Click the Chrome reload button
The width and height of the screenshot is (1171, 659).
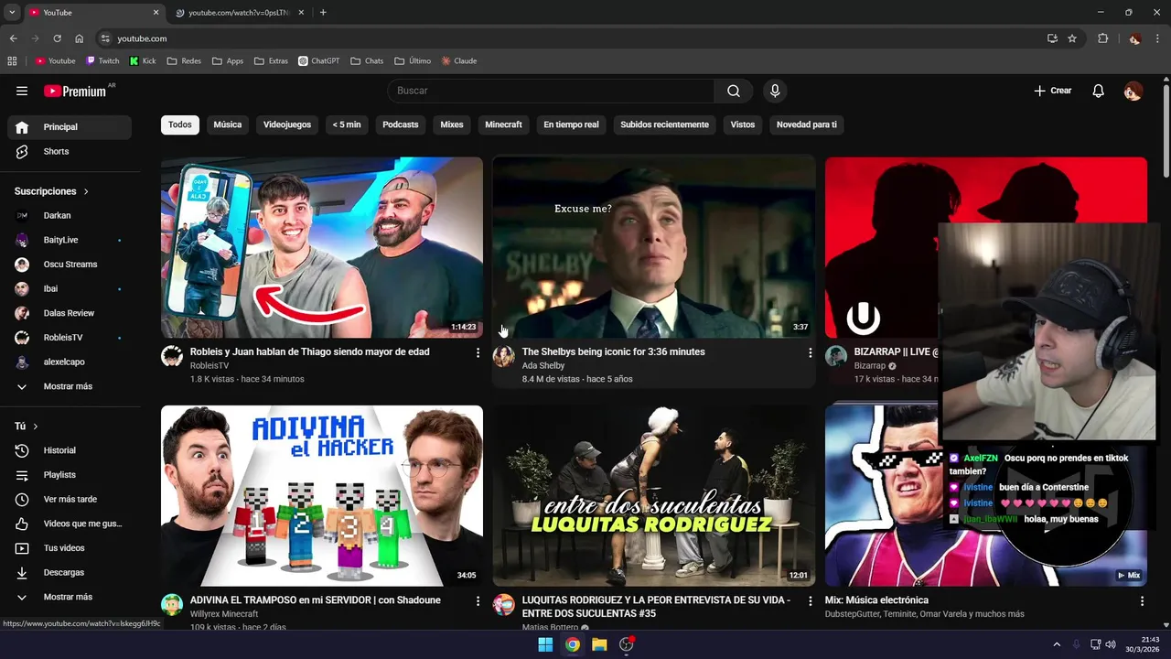coord(57,38)
